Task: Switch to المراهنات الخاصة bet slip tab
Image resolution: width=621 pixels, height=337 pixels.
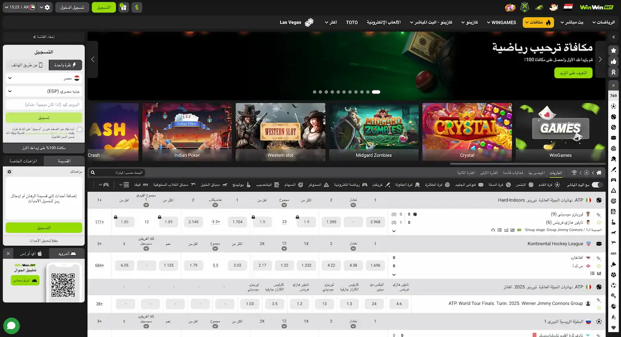Action: click(23, 161)
